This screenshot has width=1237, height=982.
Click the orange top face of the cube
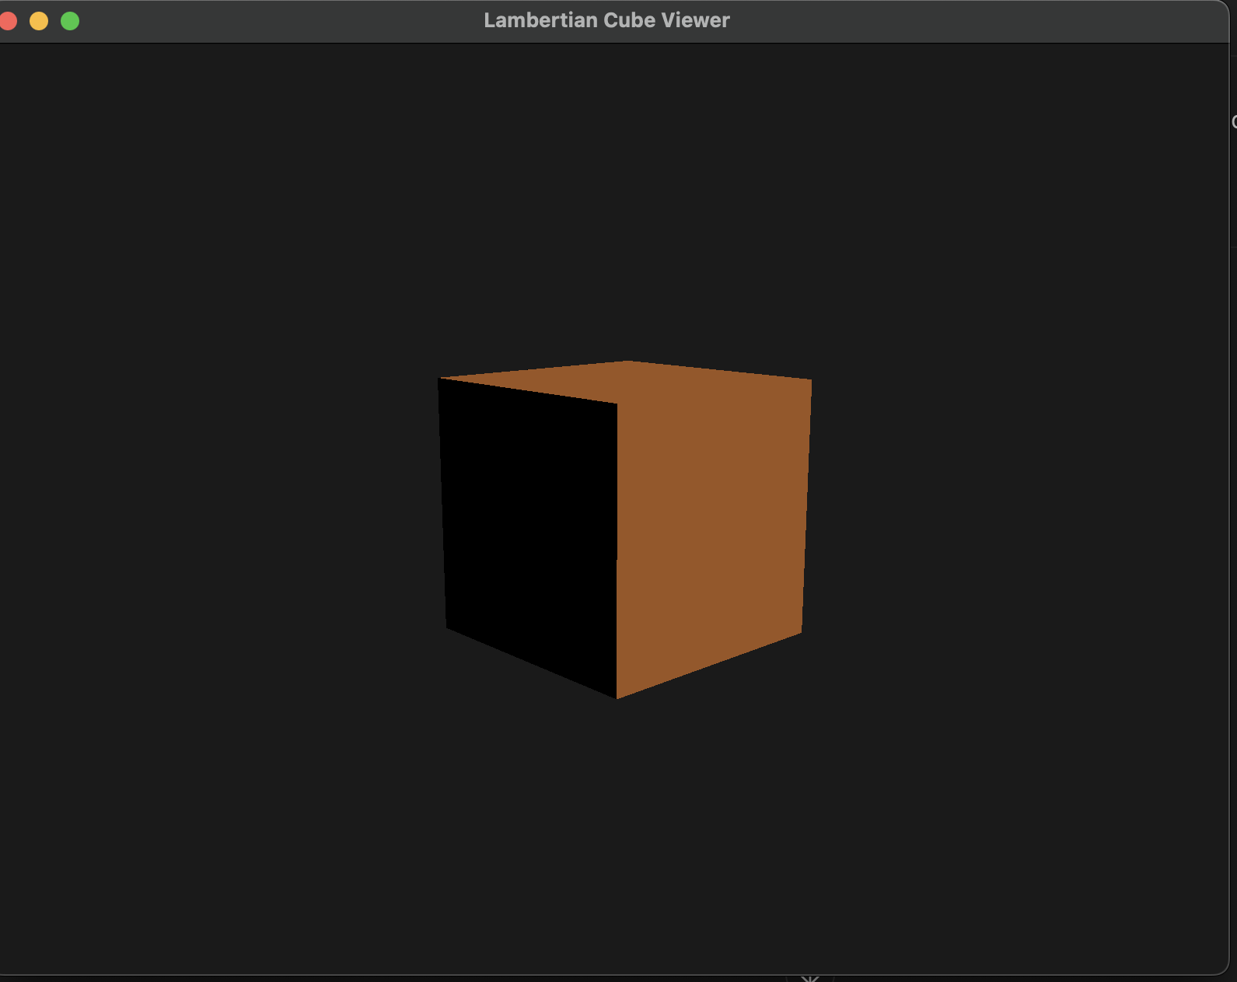[626, 381]
